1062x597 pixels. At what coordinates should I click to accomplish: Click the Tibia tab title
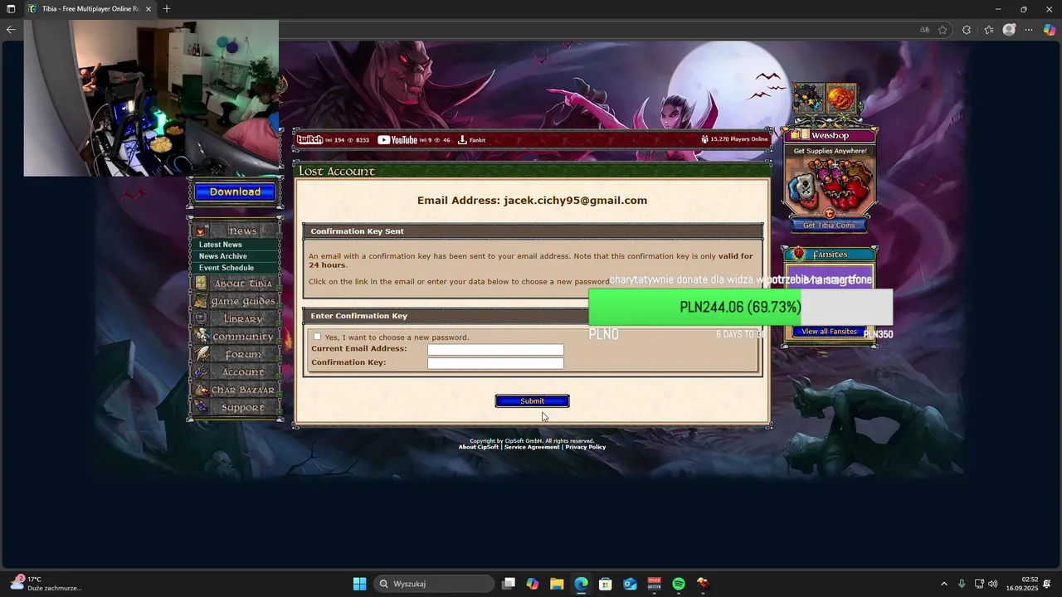pyautogui.click(x=90, y=9)
